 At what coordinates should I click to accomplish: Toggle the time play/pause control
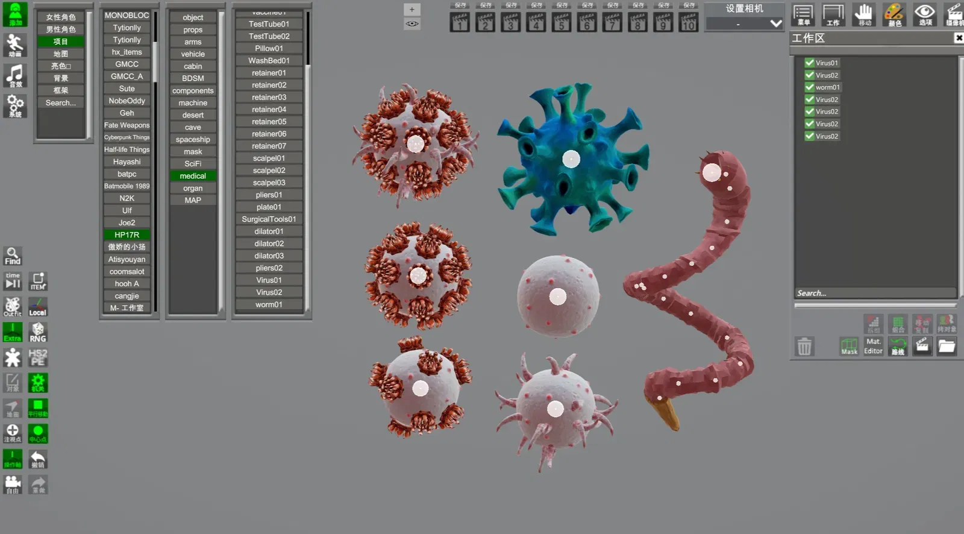tap(13, 281)
